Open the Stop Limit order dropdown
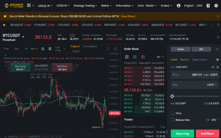Image resolution: width=221 pixels, height=138 pixels. (200, 60)
